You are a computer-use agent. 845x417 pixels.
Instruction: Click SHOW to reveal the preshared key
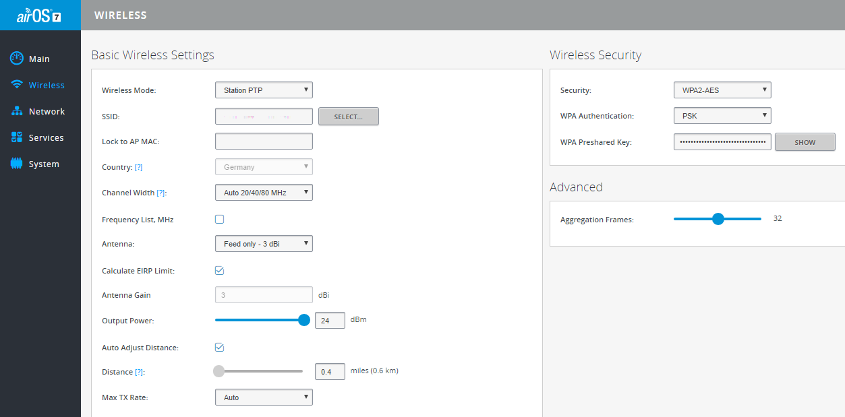tap(805, 142)
